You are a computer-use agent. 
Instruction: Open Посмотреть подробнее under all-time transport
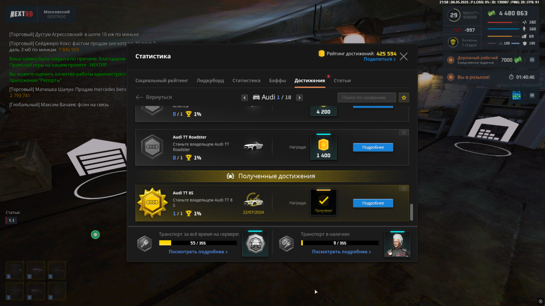[198, 252]
